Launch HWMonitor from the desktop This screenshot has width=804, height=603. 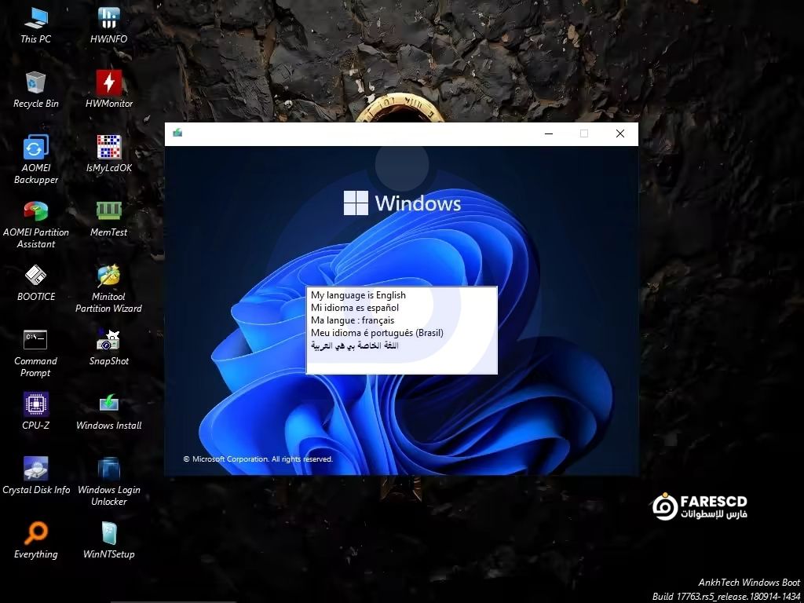(x=108, y=82)
